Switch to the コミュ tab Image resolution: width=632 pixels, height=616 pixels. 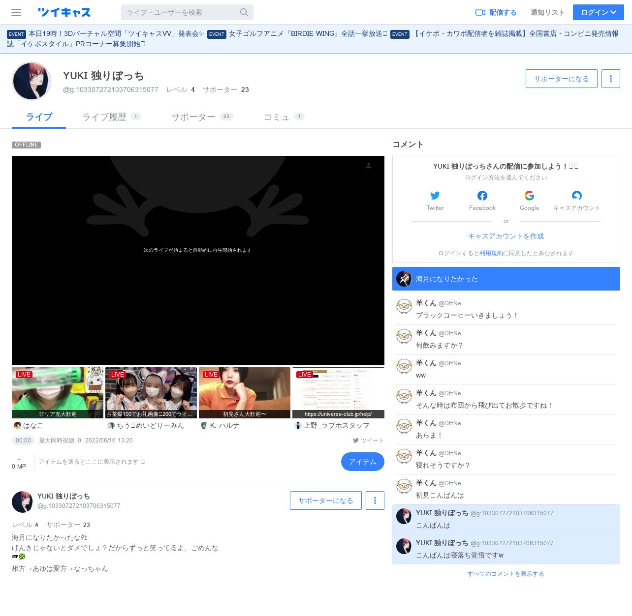coord(284,117)
